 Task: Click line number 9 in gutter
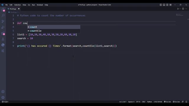pyautogui.click(x=13, y=46)
